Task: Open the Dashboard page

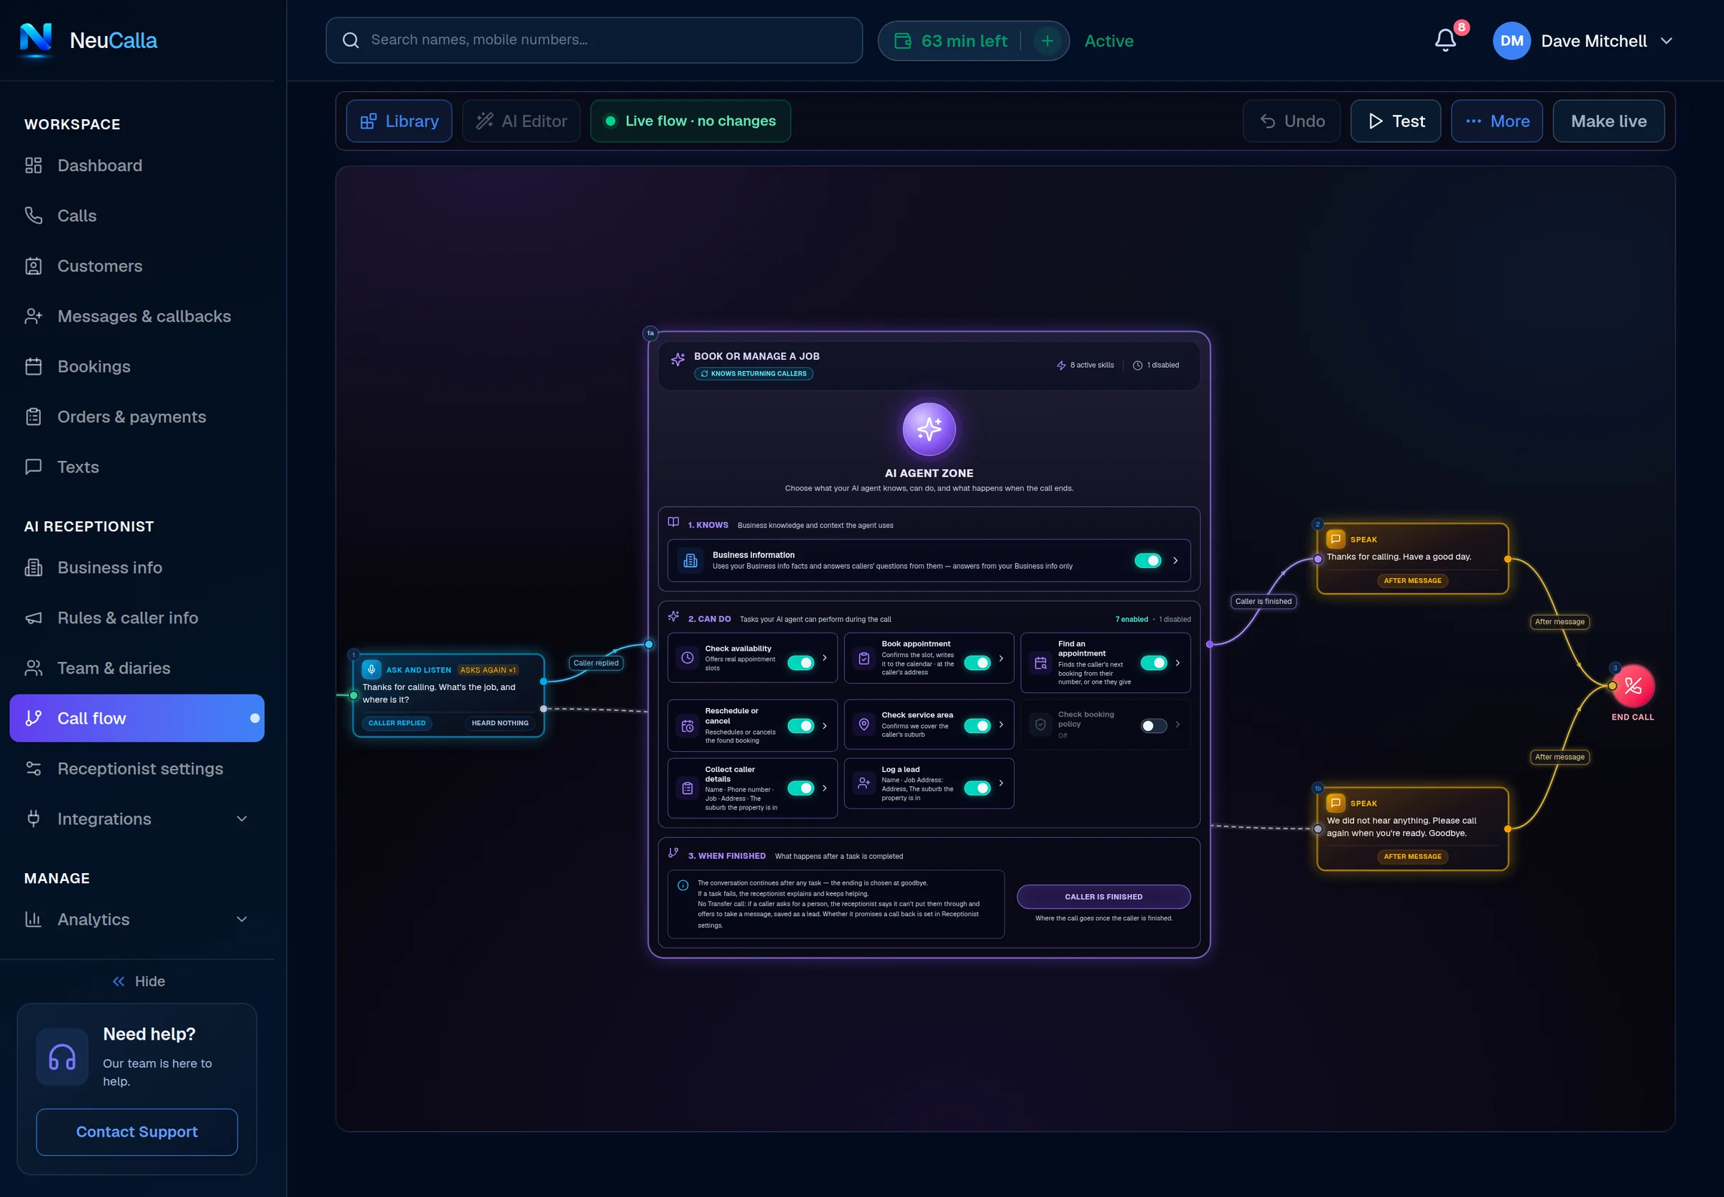Action: coord(137,165)
